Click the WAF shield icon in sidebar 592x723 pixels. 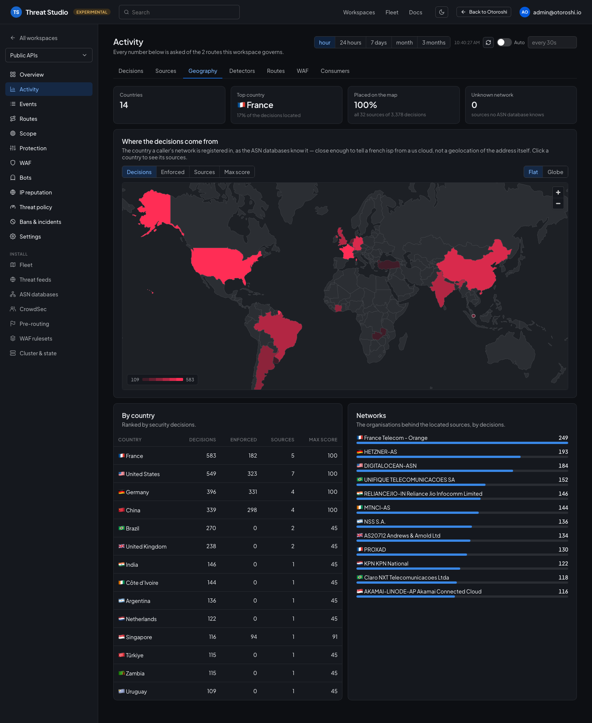[13, 163]
